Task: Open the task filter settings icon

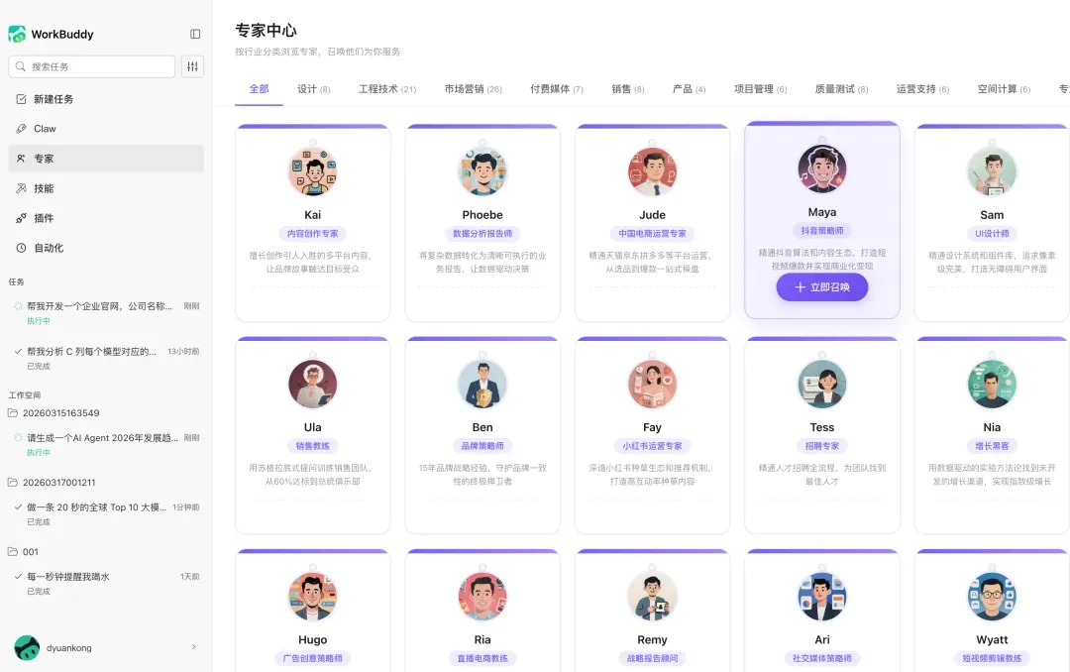Action: [192, 66]
